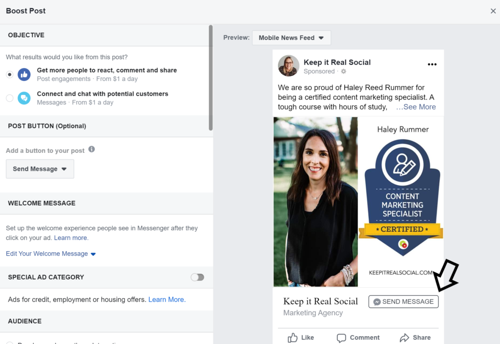The width and height of the screenshot is (500, 344).
Task: Toggle the Special Ad Category switch
Action: point(197,278)
